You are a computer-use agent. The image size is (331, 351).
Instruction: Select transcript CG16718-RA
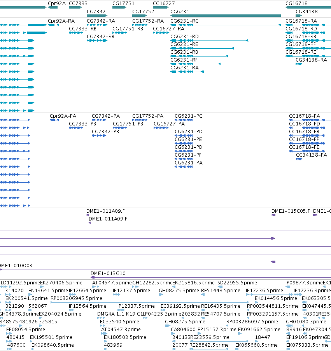(301, 21)
